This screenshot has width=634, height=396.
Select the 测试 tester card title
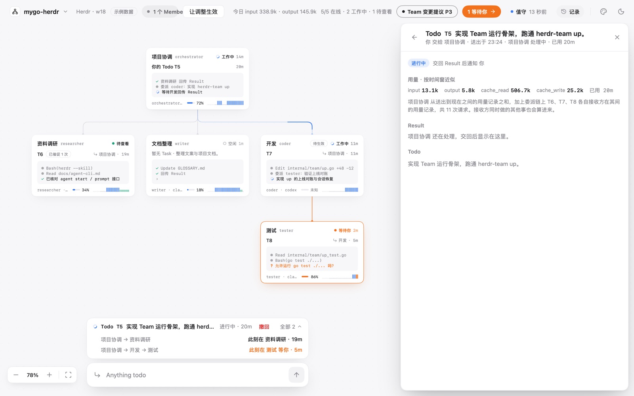[271, 230]
